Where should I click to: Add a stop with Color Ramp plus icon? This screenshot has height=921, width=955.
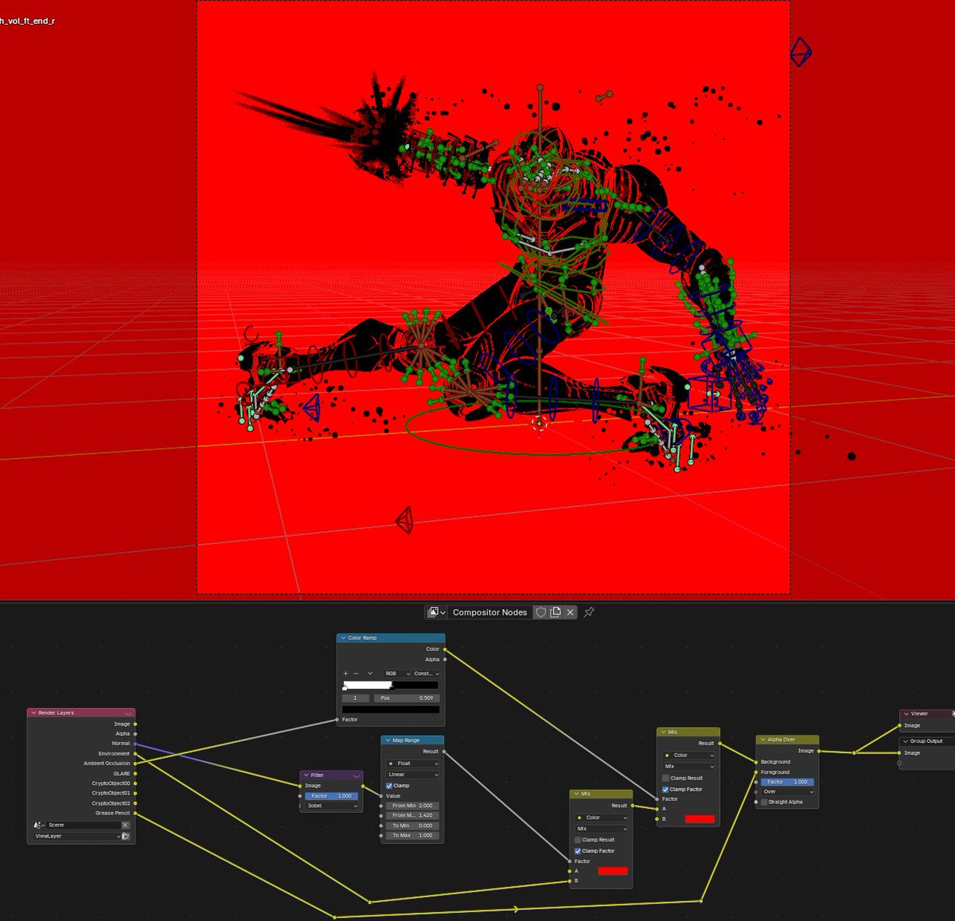click(x=345, y=674)
